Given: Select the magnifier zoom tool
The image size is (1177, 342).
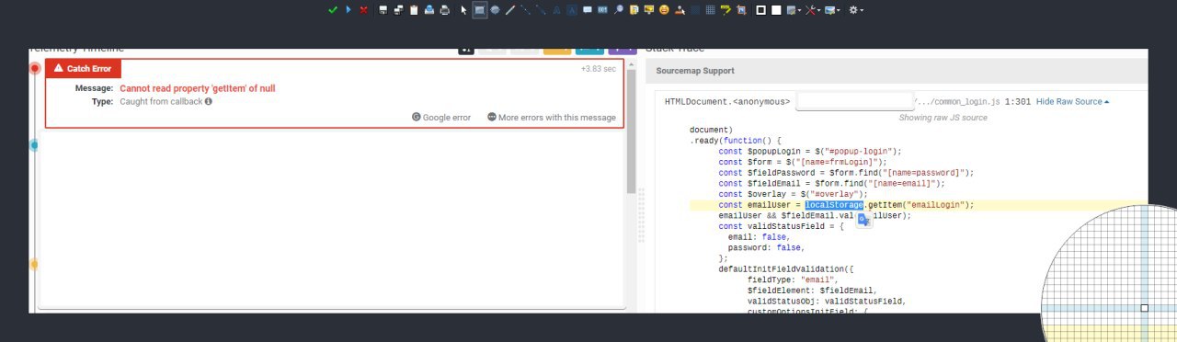Looking at the screenshot, I should (x=618, y=10).
